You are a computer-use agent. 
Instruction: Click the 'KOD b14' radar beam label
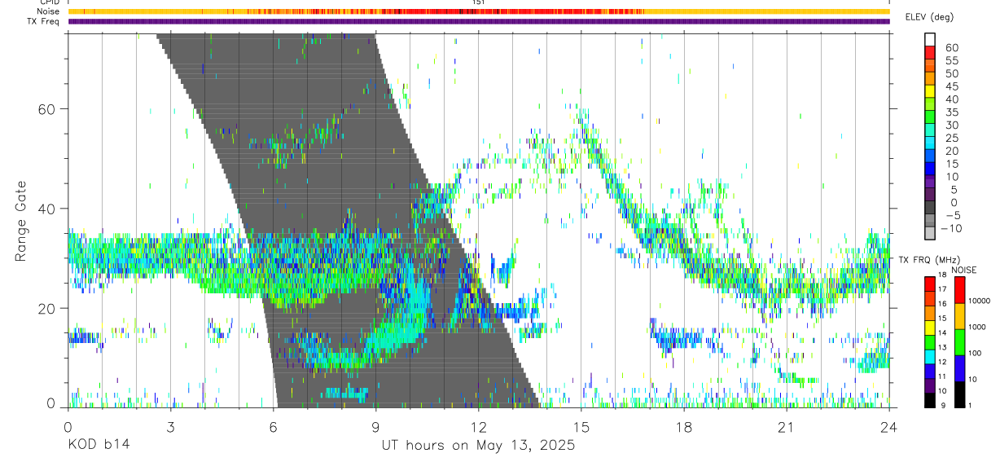point(98,445)
